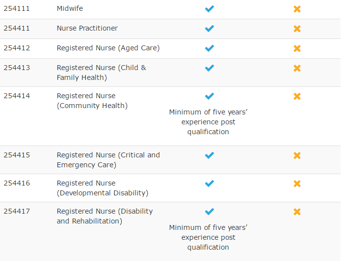Screen dimensions: 341x261
Task: Select the orange cross for Disability and Rehabilitation
Action: tap(297, 212)
